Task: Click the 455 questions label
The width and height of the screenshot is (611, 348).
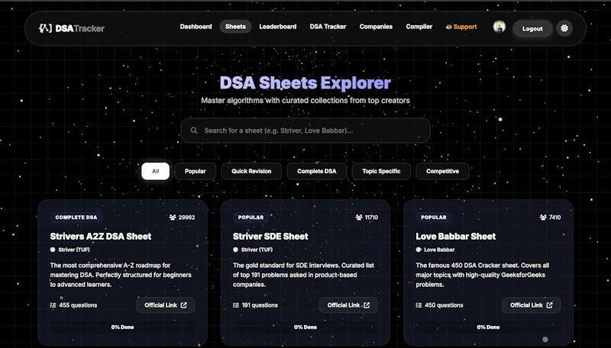Action: (x=78, y=305)
